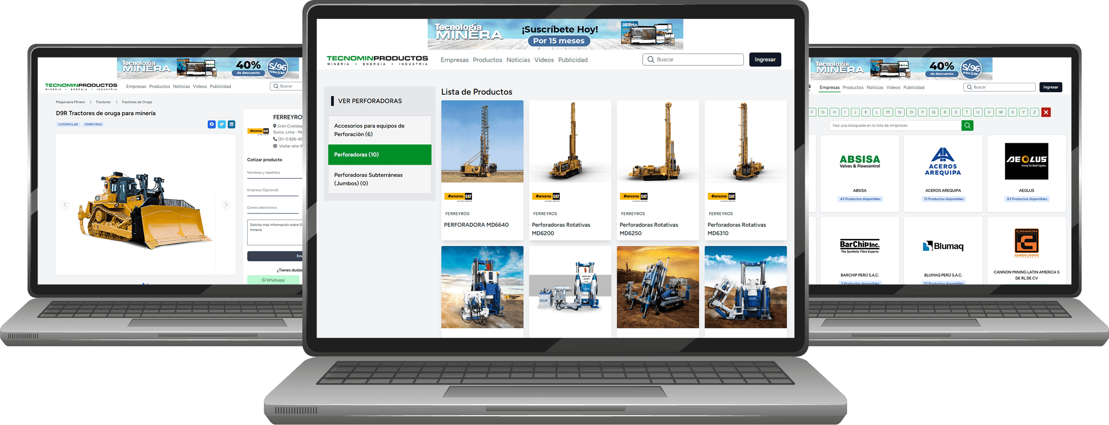
Task: Filter companies by letter K
Action: click(x=866, y=112)
